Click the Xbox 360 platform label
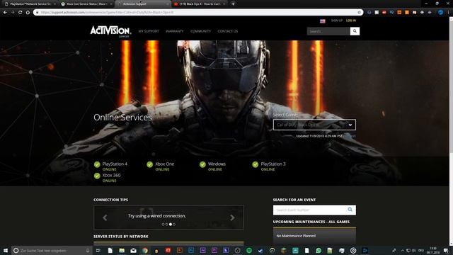The height and width of the screenshot is (255, 453). point(112,175)
